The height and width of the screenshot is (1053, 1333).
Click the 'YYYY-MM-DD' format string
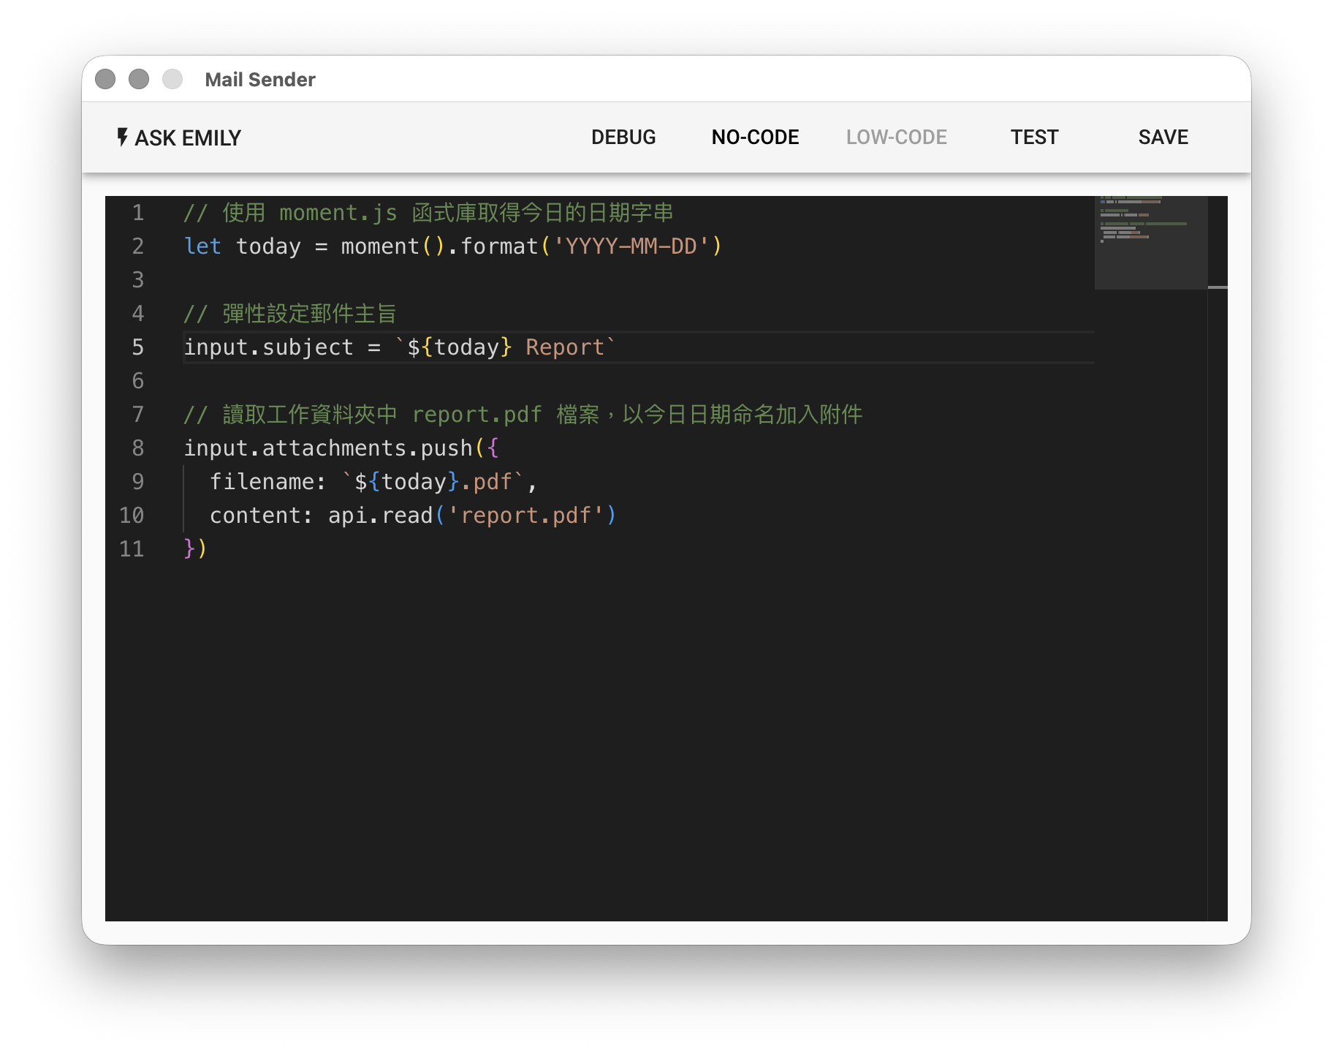pos(631,246)
